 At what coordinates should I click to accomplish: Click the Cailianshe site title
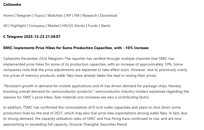click(12, 4)
